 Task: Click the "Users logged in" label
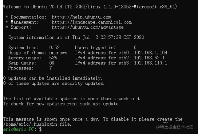click(95, 47)
